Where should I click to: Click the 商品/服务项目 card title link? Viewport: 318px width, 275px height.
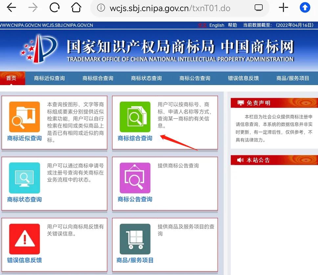point(135,260)
